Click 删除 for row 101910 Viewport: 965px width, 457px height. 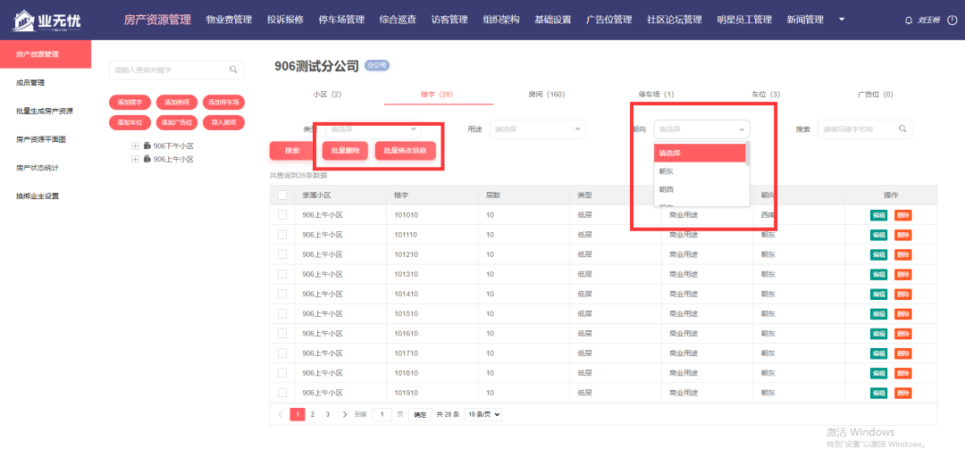point(902,393)
